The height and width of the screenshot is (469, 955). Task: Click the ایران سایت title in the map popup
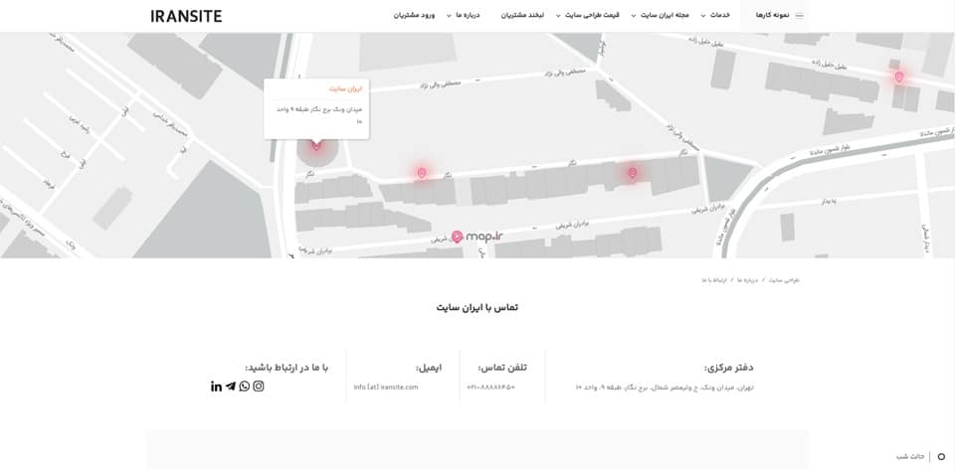[x=345, y=88]
